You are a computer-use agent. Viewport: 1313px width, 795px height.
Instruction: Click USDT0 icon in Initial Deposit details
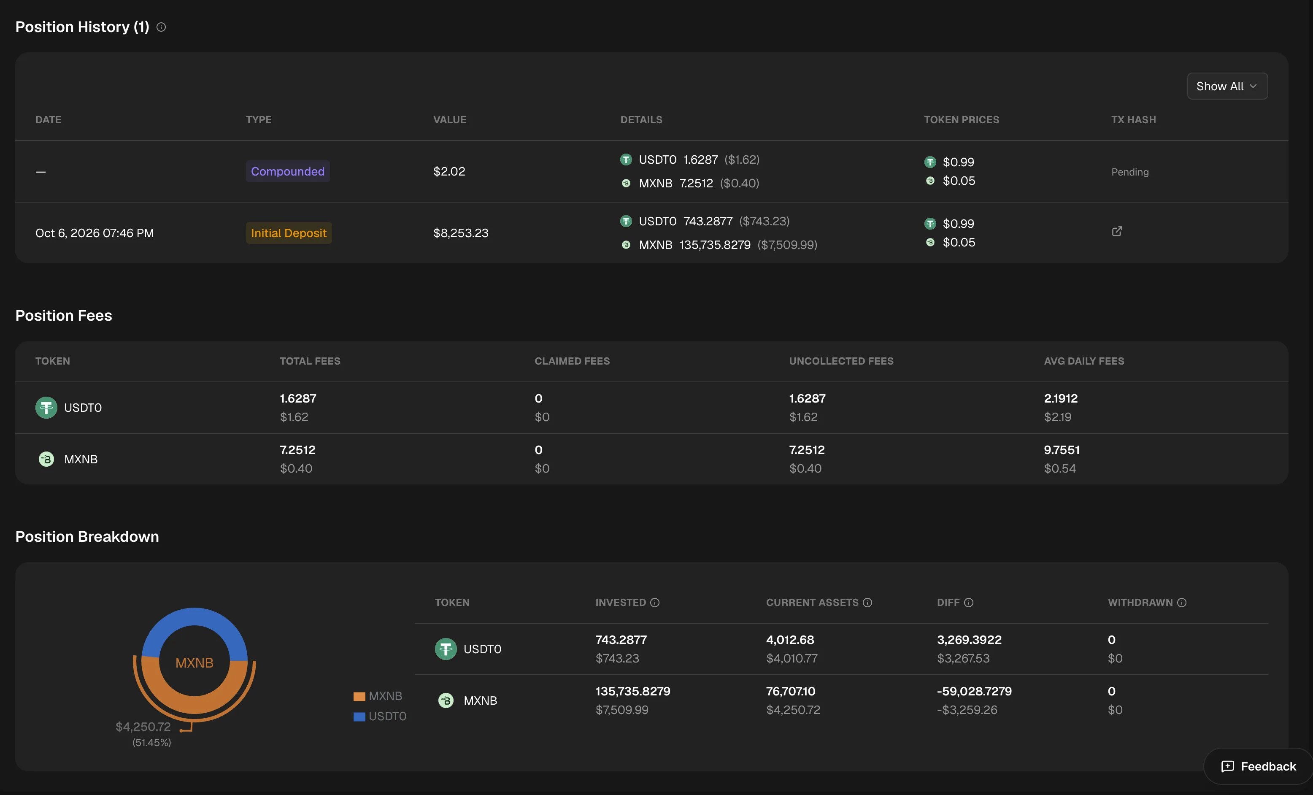(x=626, y=221)
